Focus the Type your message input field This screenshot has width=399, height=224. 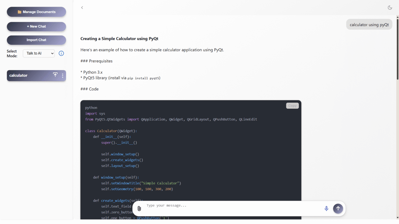point(221,205)
